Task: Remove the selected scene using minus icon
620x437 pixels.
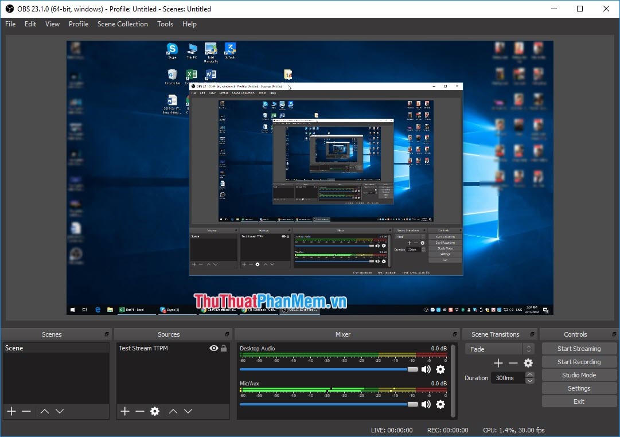Action: point(26,411)
